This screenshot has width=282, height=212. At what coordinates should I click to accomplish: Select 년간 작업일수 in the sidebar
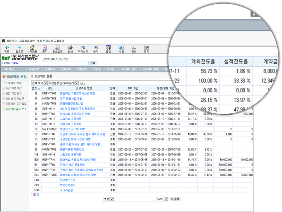(14, 93)
